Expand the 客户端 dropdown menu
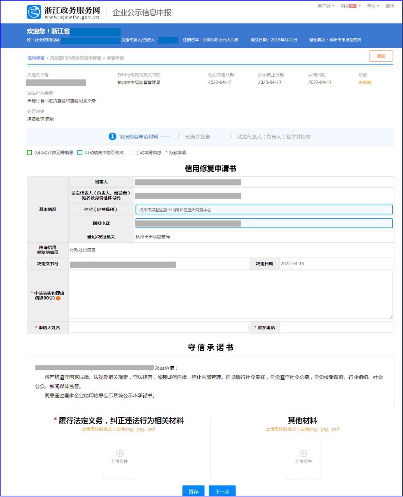Viewport: 403px width, 497px height. coord(326,6)
